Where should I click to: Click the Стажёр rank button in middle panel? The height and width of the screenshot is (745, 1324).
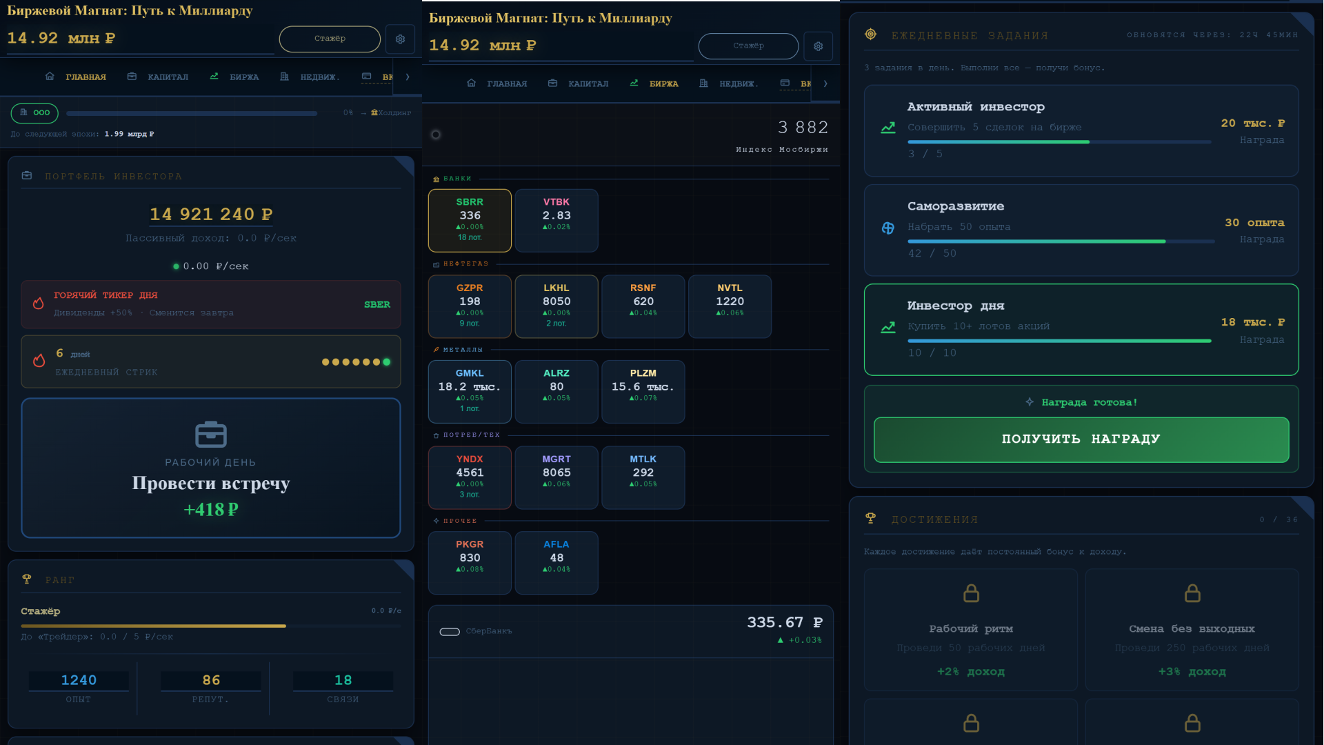pyautogui.click(x=748, y=46)
